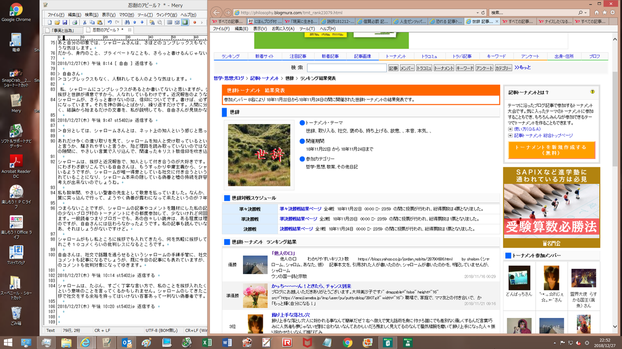Open Chrome from the taskbar
The image size is (622, 349).
click(x=347, y=343)
